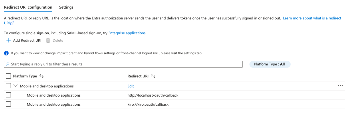
Task: Collapse the Mobile and desktop applications group
Action: [x=15, y=86]
